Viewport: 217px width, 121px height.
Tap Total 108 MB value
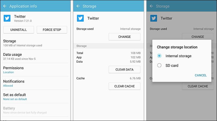[135, 53]
